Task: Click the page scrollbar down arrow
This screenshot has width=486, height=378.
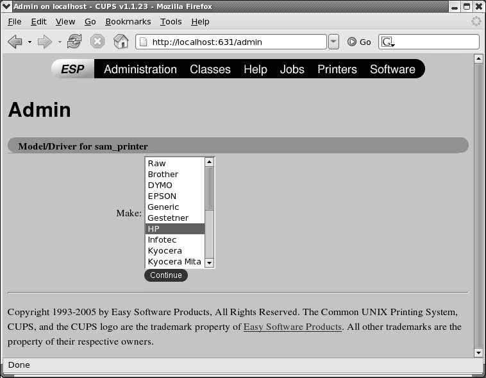Action: coord(478,352)
